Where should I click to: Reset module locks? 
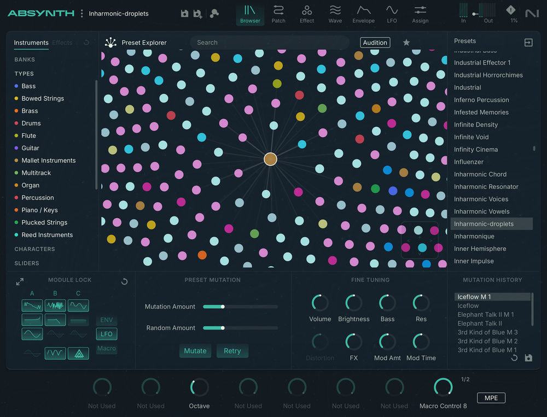coord(124,281)
